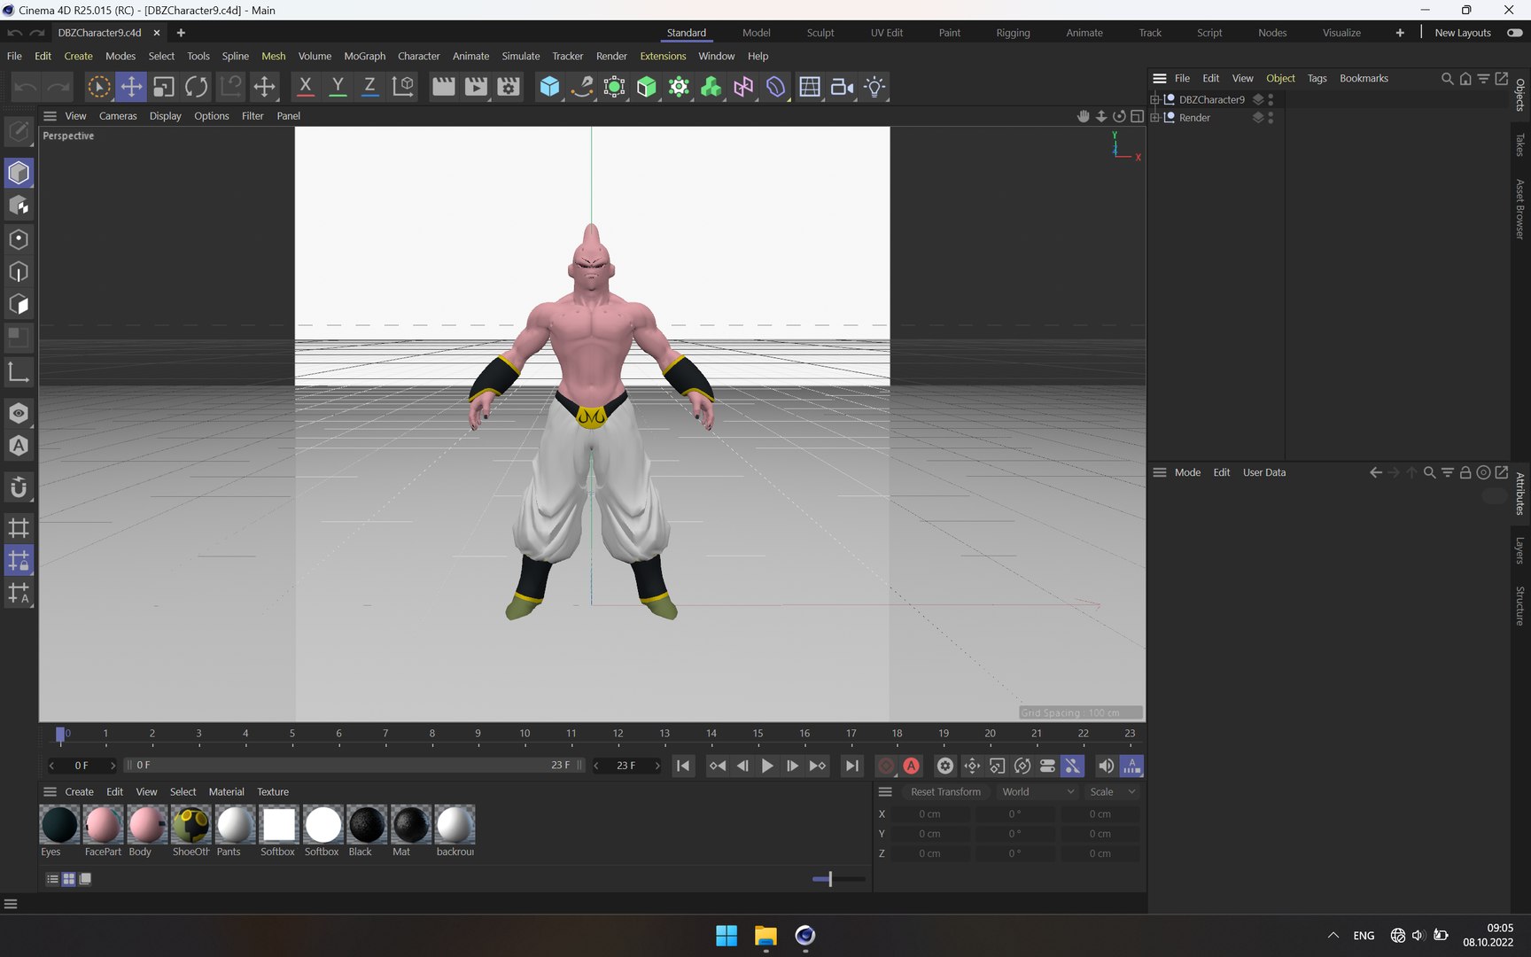Go to end of animation
This screenshot has height=957, width=1531.
click(851, 766)
